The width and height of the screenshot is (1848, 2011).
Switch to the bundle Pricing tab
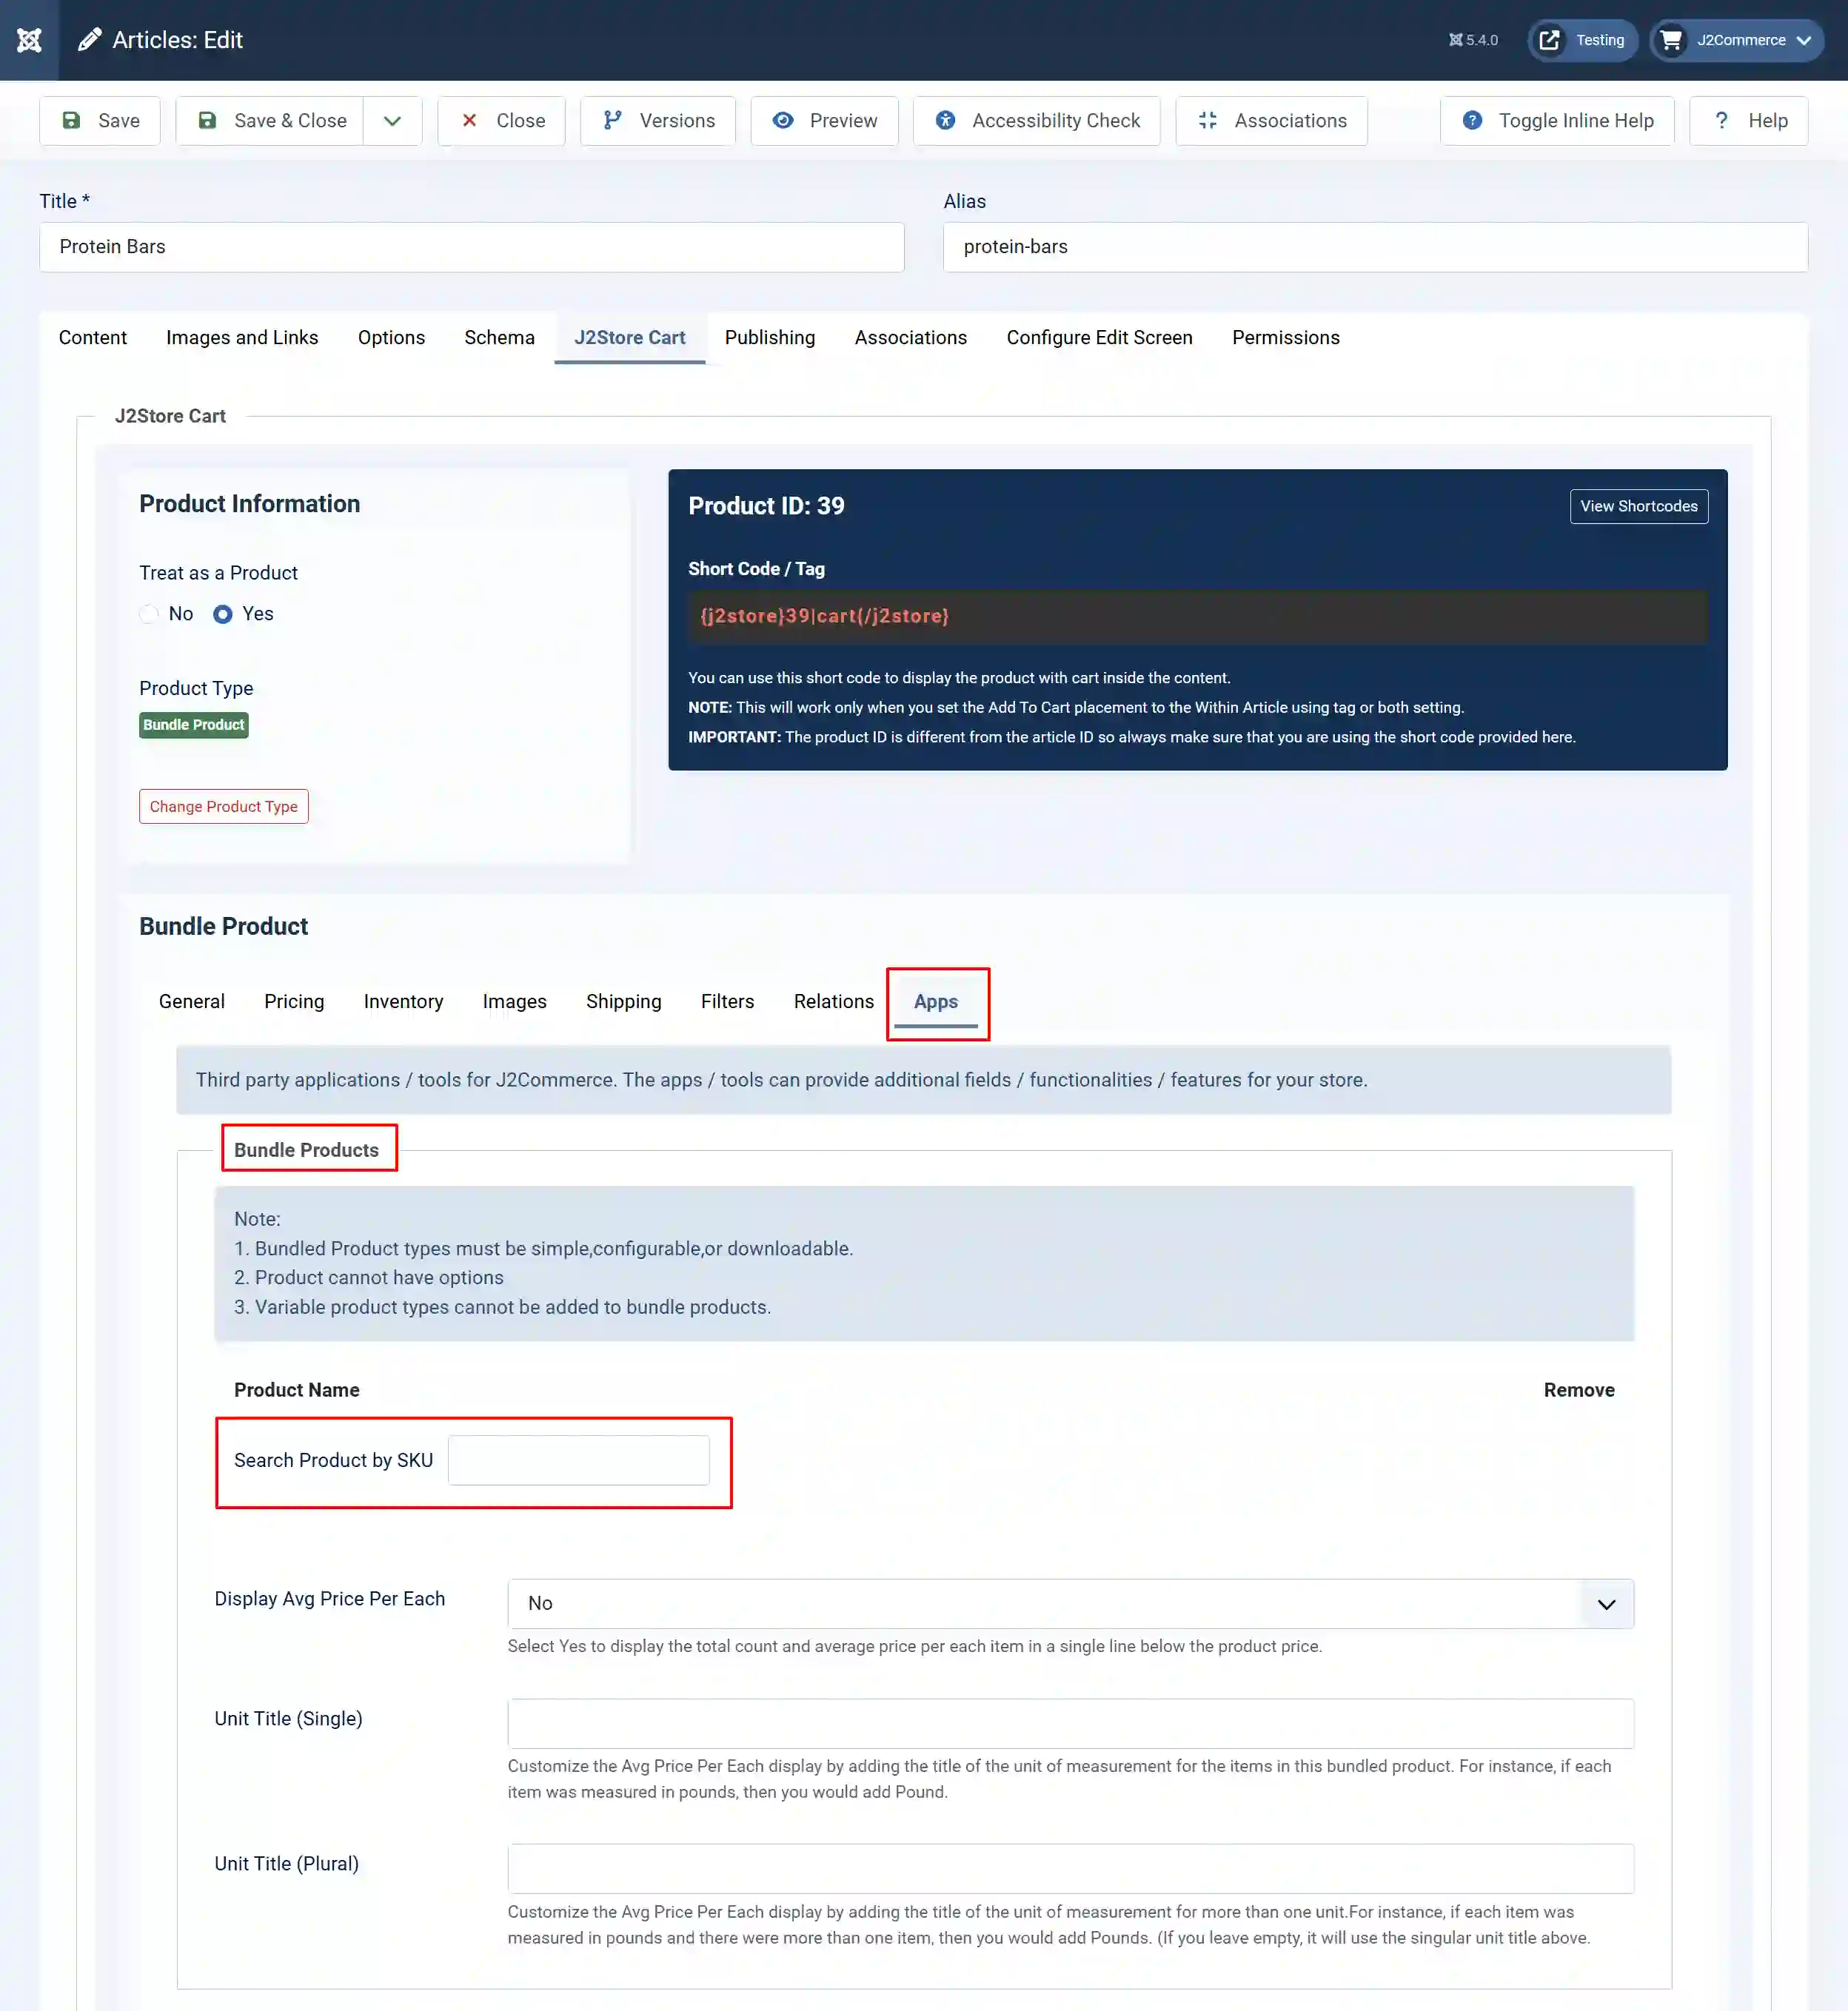point(294,1001)
